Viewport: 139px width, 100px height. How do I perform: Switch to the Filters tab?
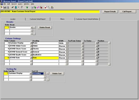click(62, 19)
